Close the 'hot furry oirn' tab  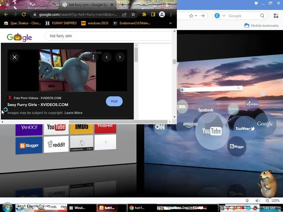tap(112, 5)
